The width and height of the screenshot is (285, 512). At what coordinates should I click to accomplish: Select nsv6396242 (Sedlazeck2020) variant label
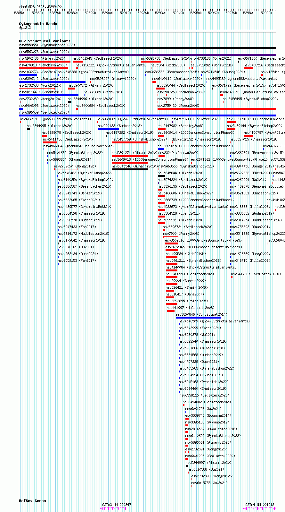(44, 79)
